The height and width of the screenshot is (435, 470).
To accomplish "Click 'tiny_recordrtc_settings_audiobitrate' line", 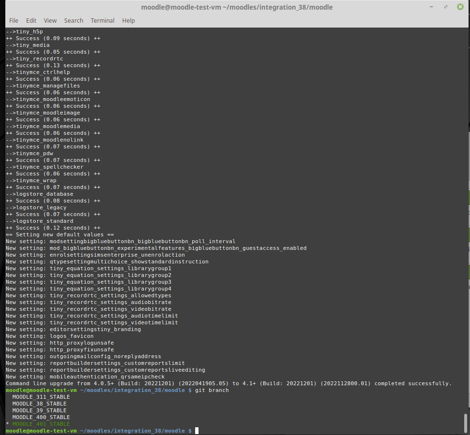I will (88, 303).
